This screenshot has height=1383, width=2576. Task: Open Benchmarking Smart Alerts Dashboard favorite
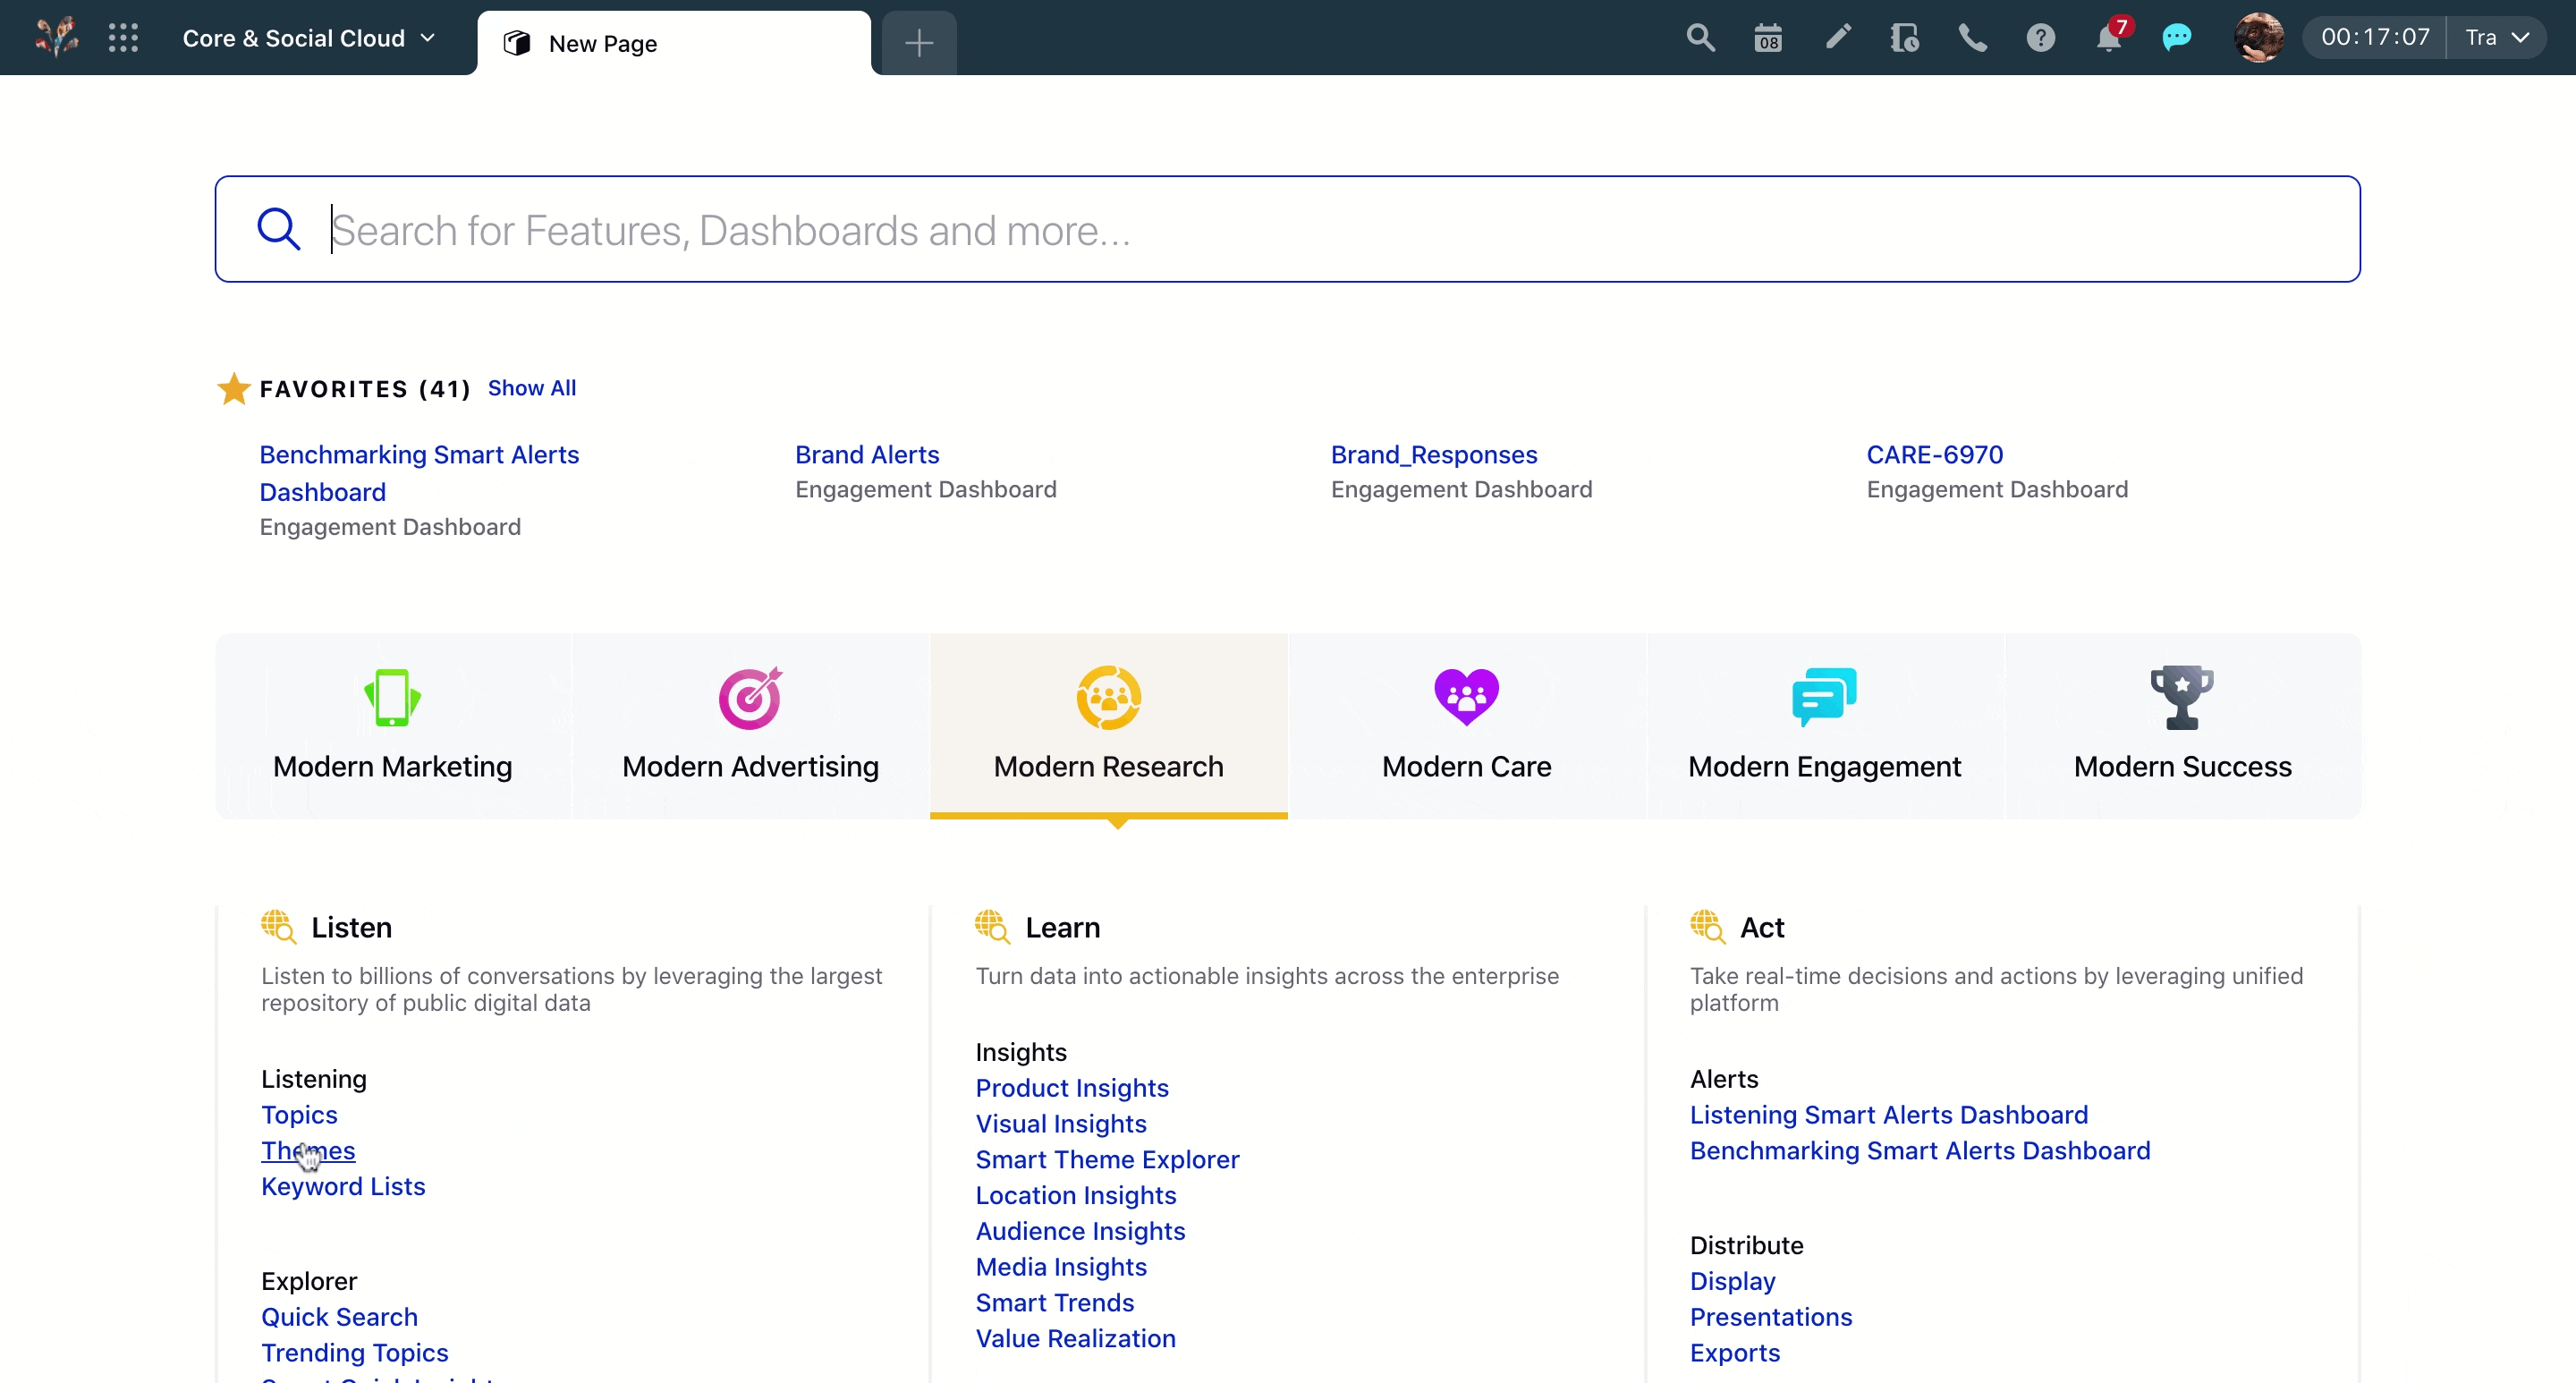(419, 473)
